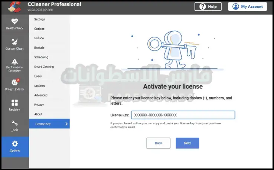Image resolution: width=274 pixels, height=170 pixels.
Task: Click the CCleaner logo icon
Action: 13,7
